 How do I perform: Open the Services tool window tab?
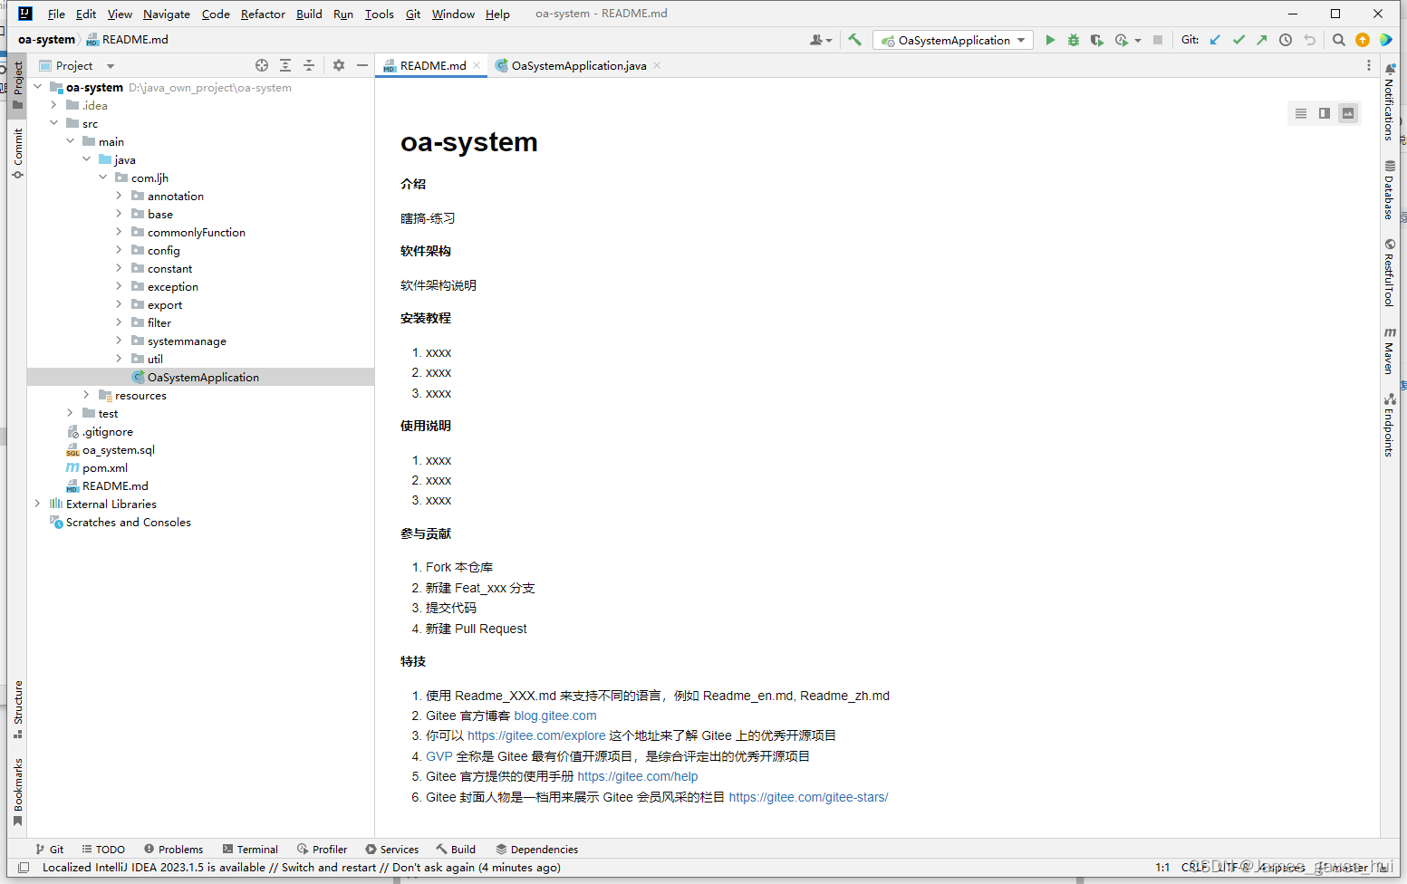tap(391, 849)
